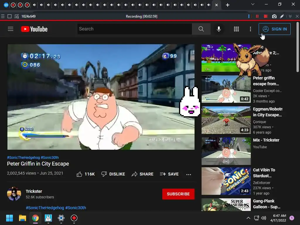Open 'Peter griffin escape from' video thumbnail
The height and width of the screenshot is (225, 300).
(226, 89)
